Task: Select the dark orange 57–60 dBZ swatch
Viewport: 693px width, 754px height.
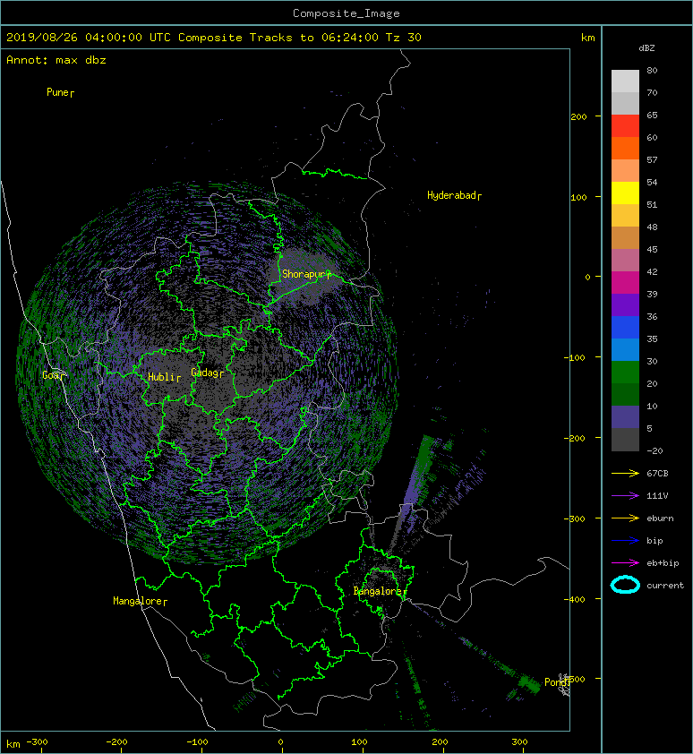Action: click(625, 148)
